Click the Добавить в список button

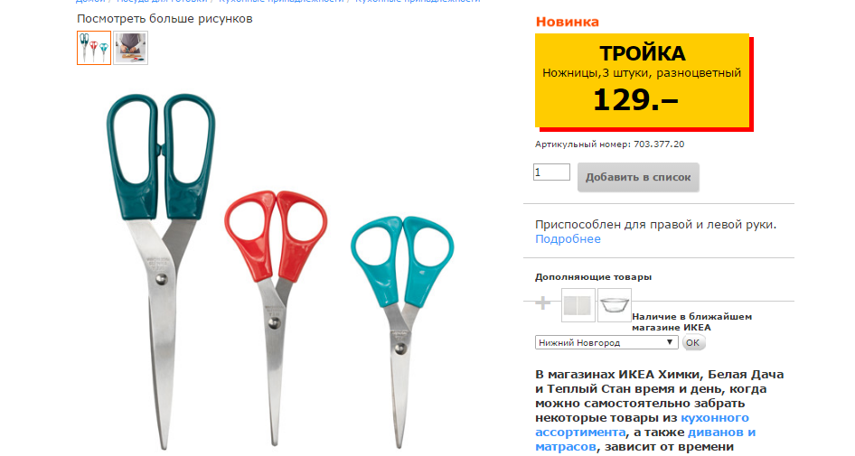[638, 177]
